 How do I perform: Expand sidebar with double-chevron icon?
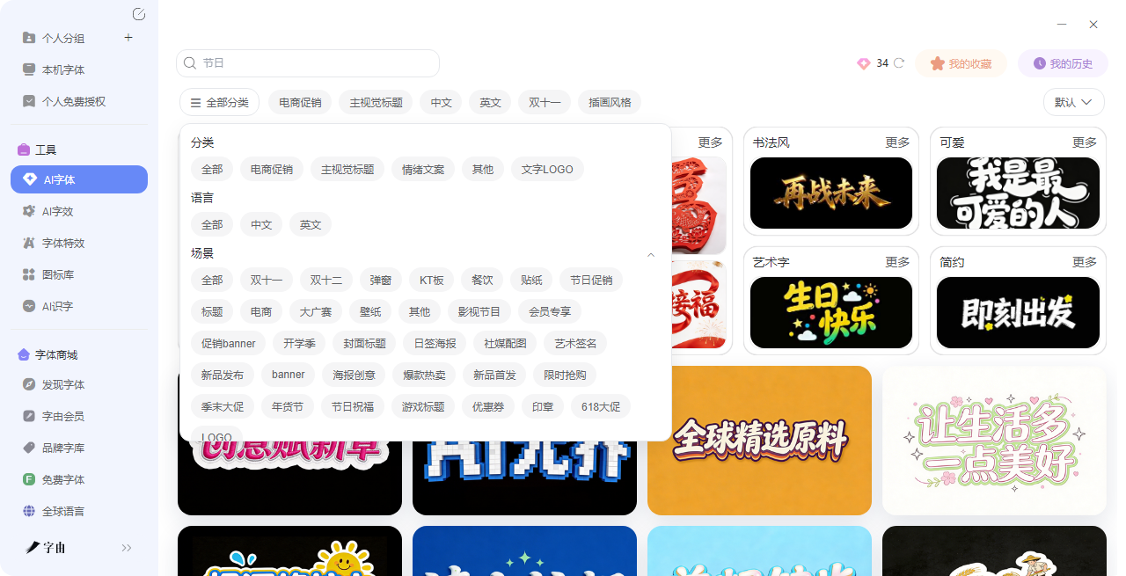pos(127,548)
